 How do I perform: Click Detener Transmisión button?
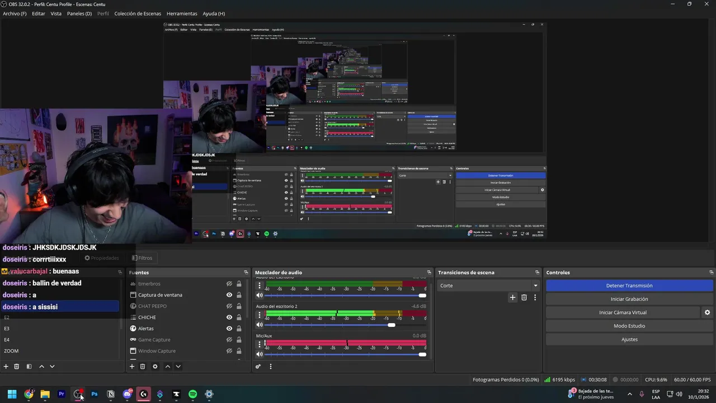coord(629,285)
